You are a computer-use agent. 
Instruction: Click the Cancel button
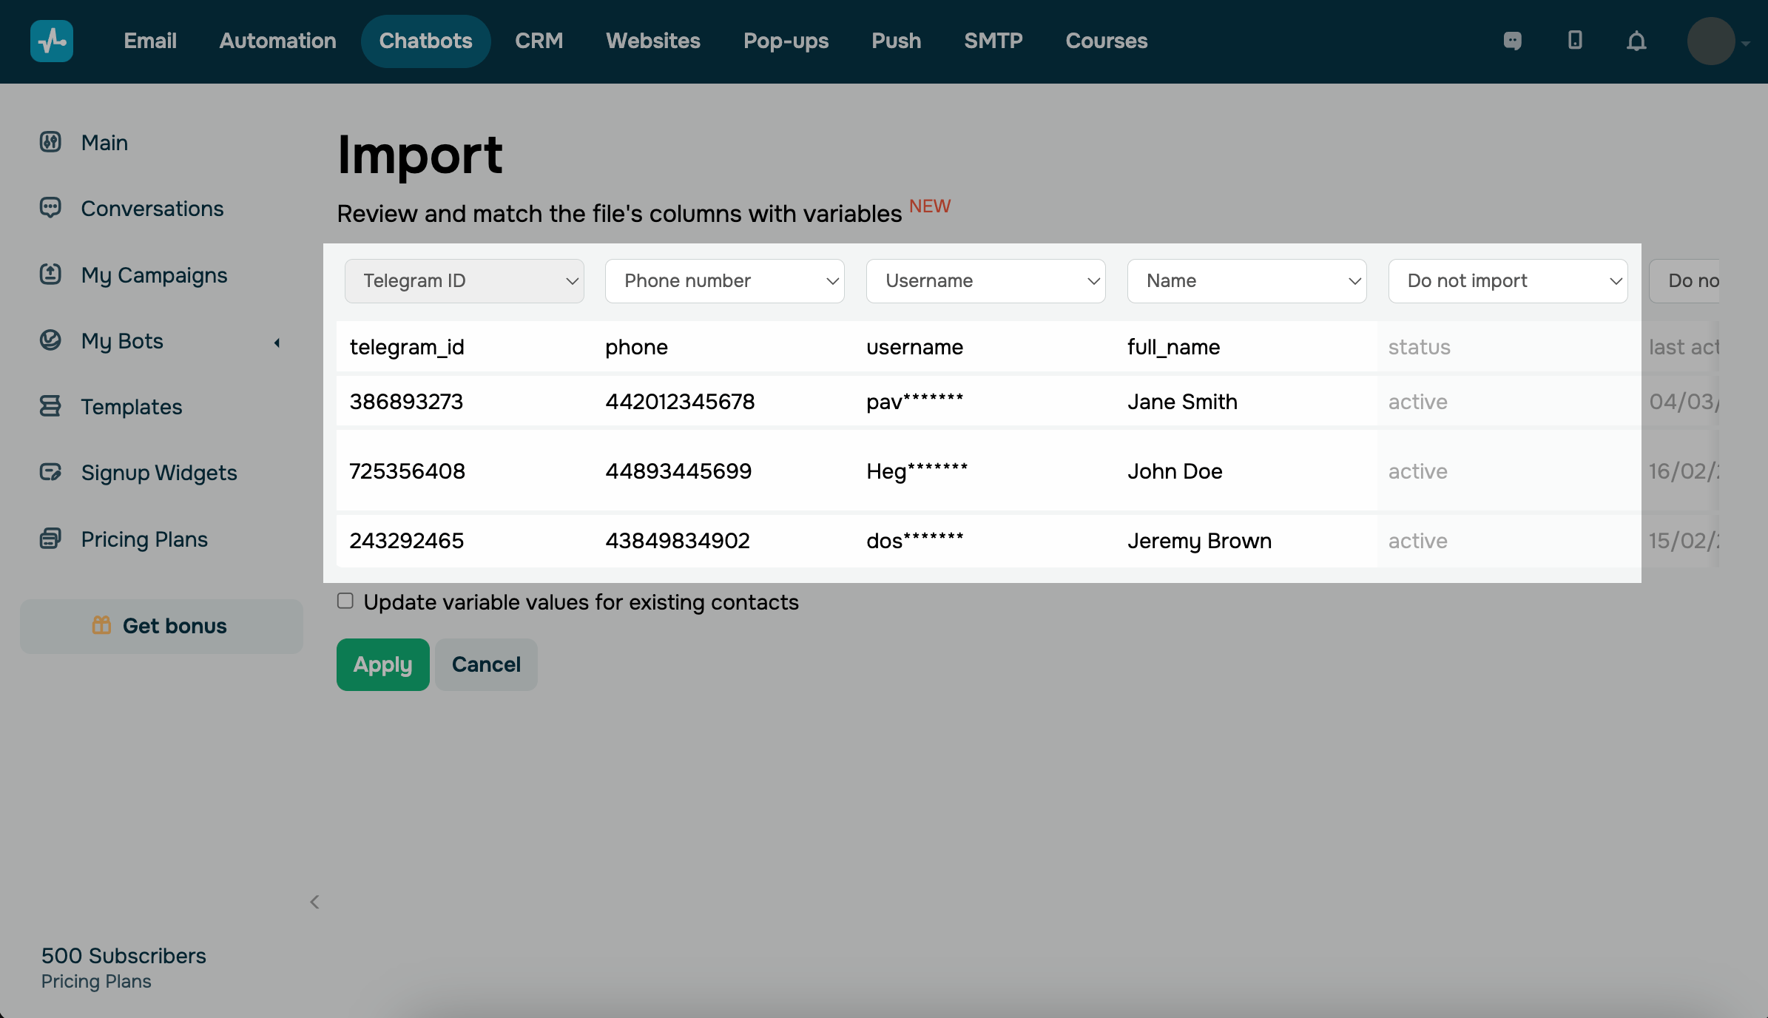[486, 664]
